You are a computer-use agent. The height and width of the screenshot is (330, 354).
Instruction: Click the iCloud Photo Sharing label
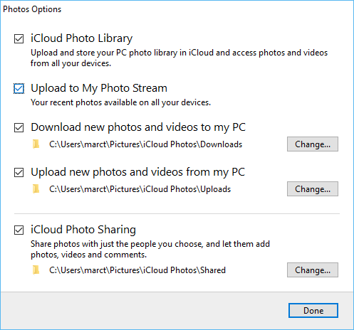[83, 230]
